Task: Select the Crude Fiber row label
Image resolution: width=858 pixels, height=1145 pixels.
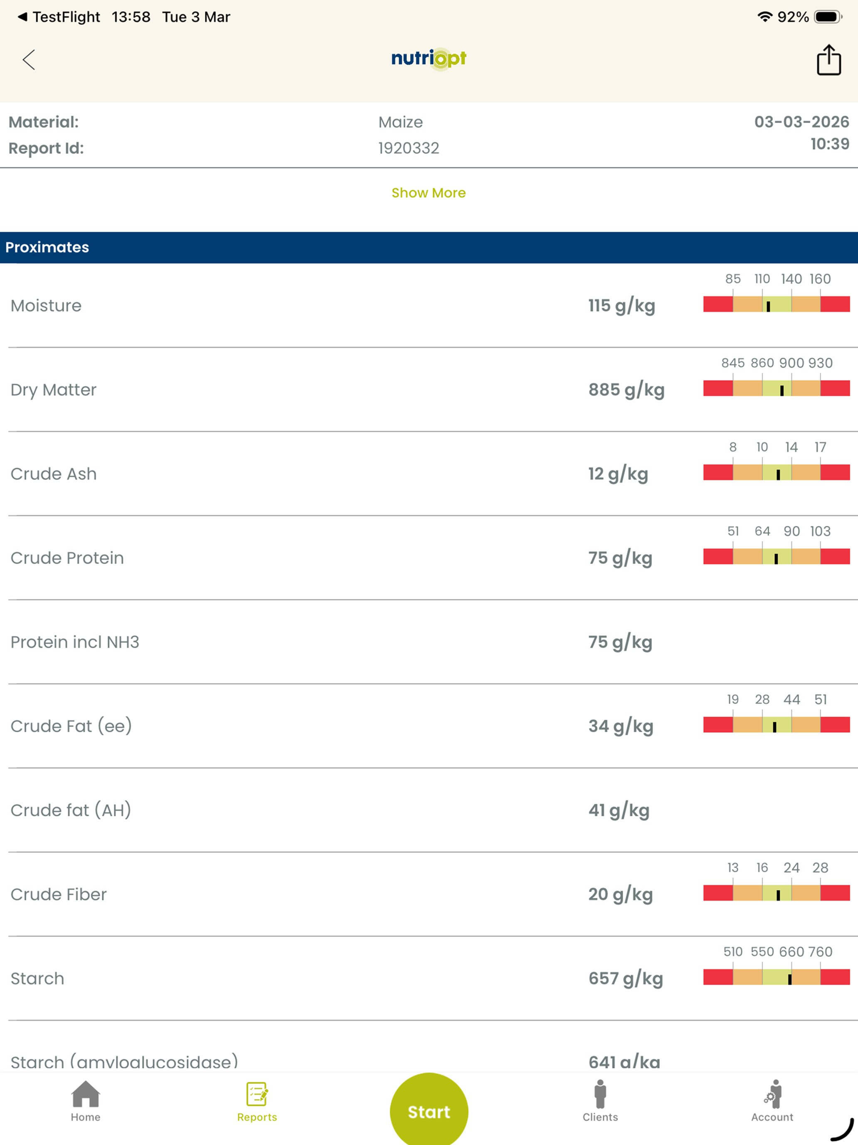Action: [59, 895]
